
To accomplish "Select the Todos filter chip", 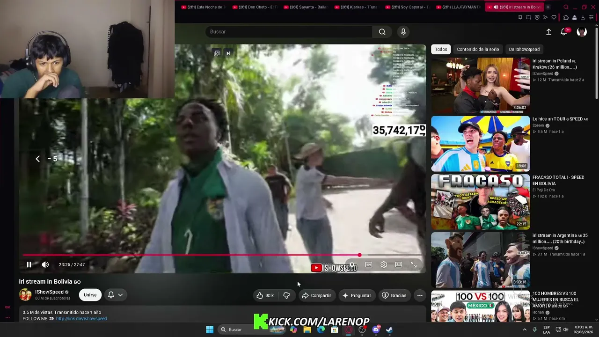I will click(x=441, y=49).
